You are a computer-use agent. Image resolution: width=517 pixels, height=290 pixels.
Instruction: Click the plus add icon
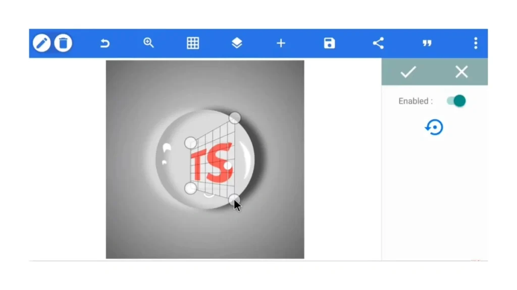coord(281,43)
